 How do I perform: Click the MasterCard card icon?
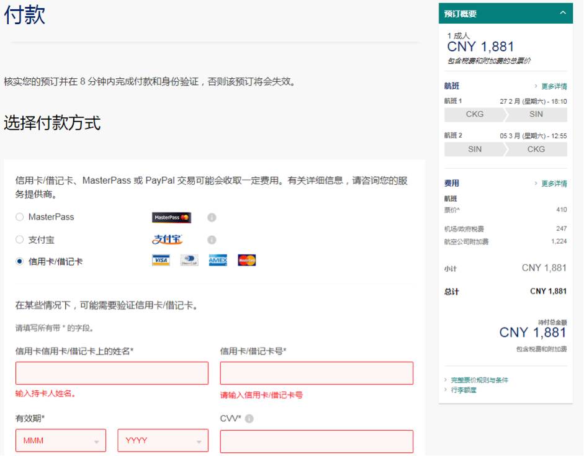click(246, 260)
